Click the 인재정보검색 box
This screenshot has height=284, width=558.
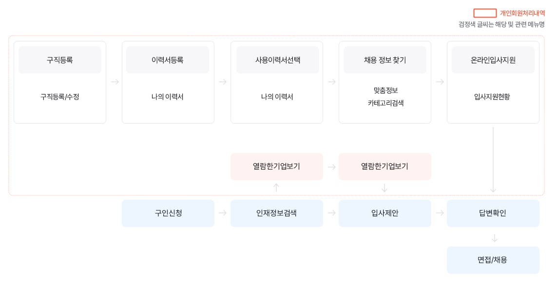tap(277, 213)
